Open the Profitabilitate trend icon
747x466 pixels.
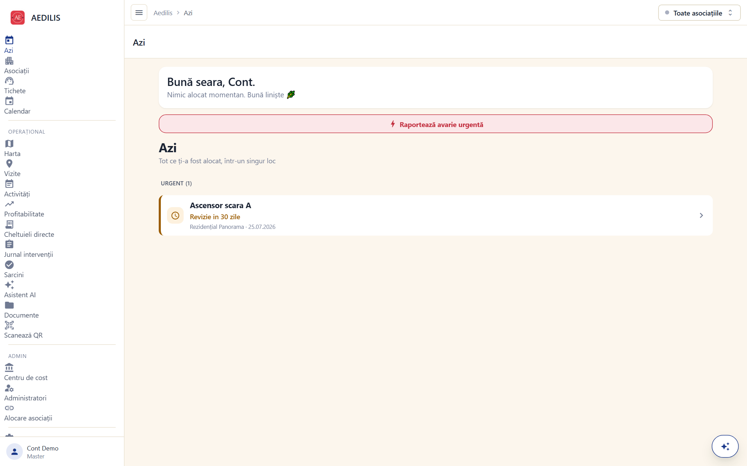pos(9,204)
